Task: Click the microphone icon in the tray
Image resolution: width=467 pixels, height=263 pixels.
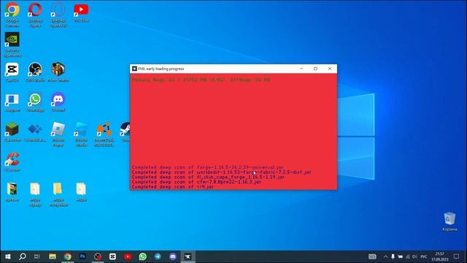Action: 393,256
